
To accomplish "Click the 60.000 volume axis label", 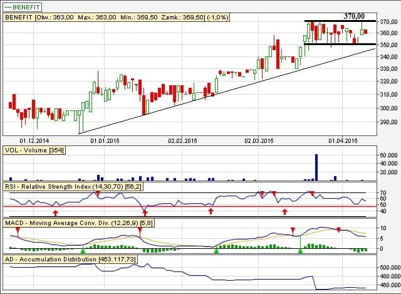I will [386, 155].
